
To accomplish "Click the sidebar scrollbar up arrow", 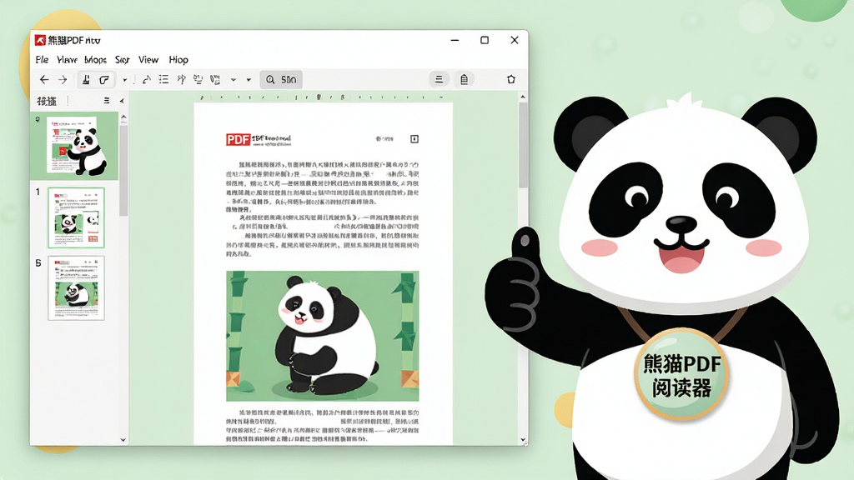I will tap(123, 117).
